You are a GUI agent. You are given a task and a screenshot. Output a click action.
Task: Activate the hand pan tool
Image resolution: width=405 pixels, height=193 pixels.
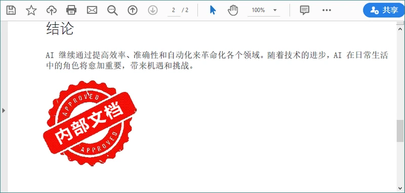coord(233,10)
